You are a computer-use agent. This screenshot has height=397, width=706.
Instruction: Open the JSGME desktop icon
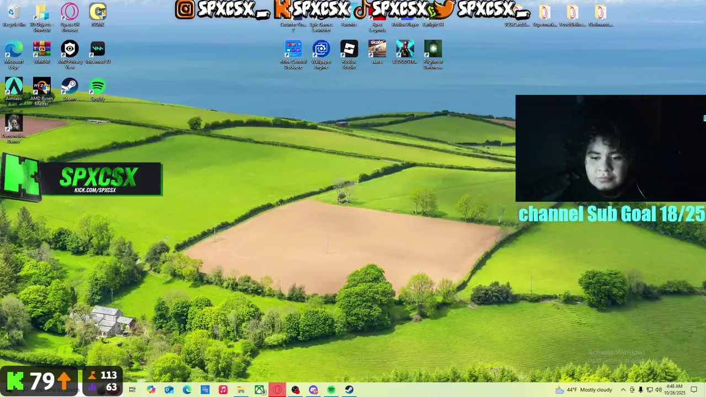[x=98, y=15]
